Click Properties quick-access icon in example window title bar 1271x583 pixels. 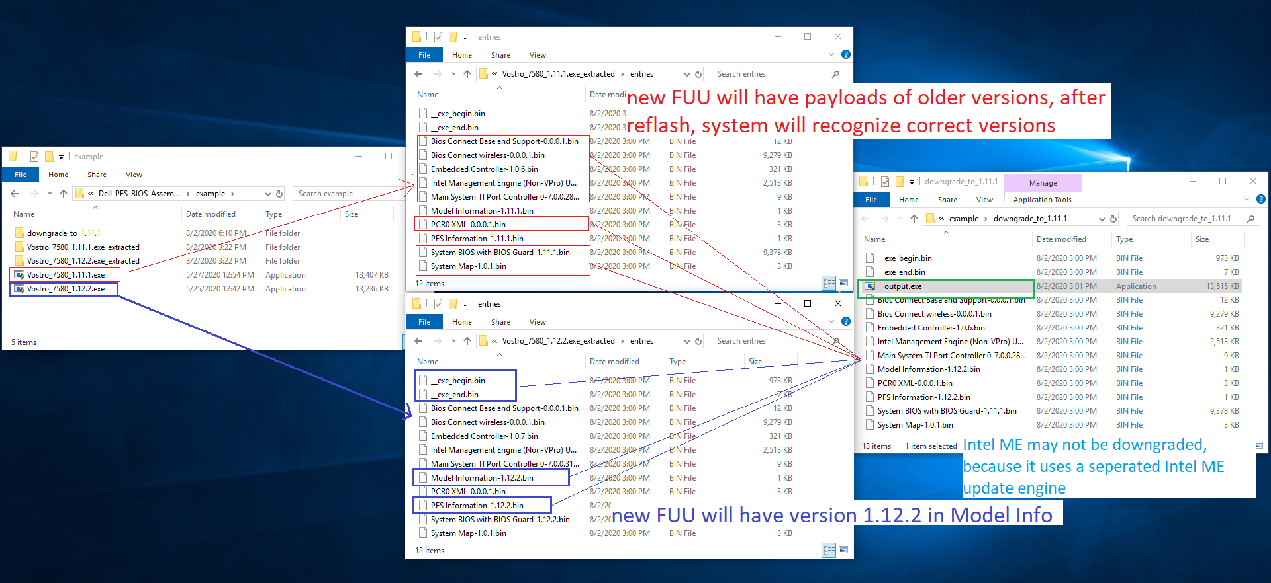click(x=34, y=157)
